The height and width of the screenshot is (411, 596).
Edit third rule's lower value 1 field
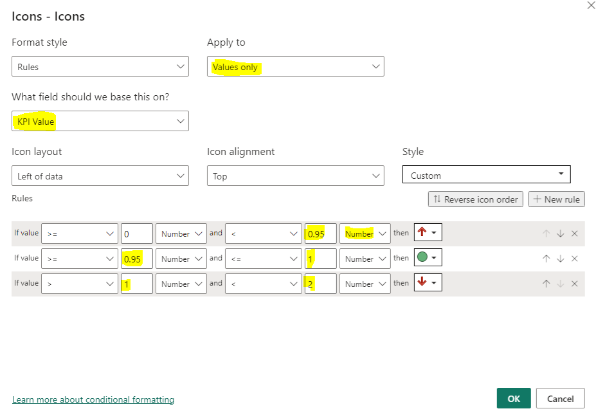pyautogui.click(x=137, y=284)
